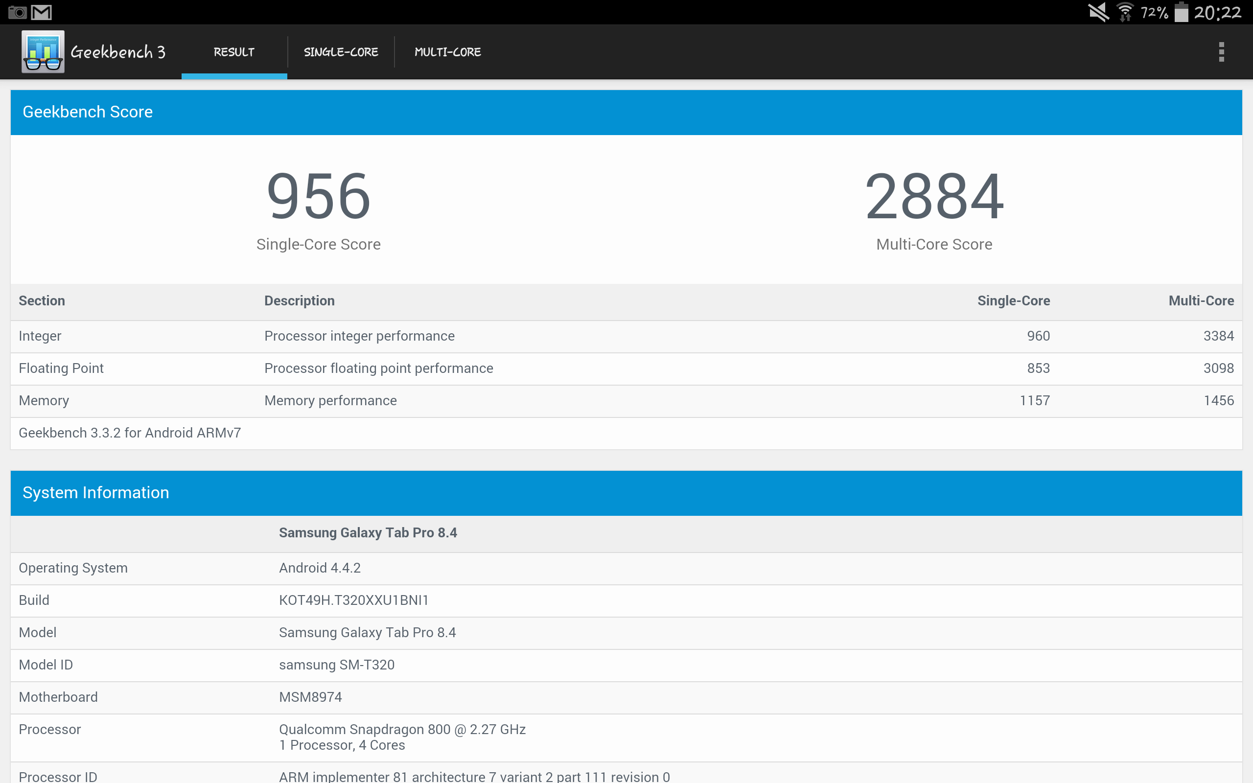Tap Processor integer performance description
Screen dimensions: 1253x783
pos(359,337)
